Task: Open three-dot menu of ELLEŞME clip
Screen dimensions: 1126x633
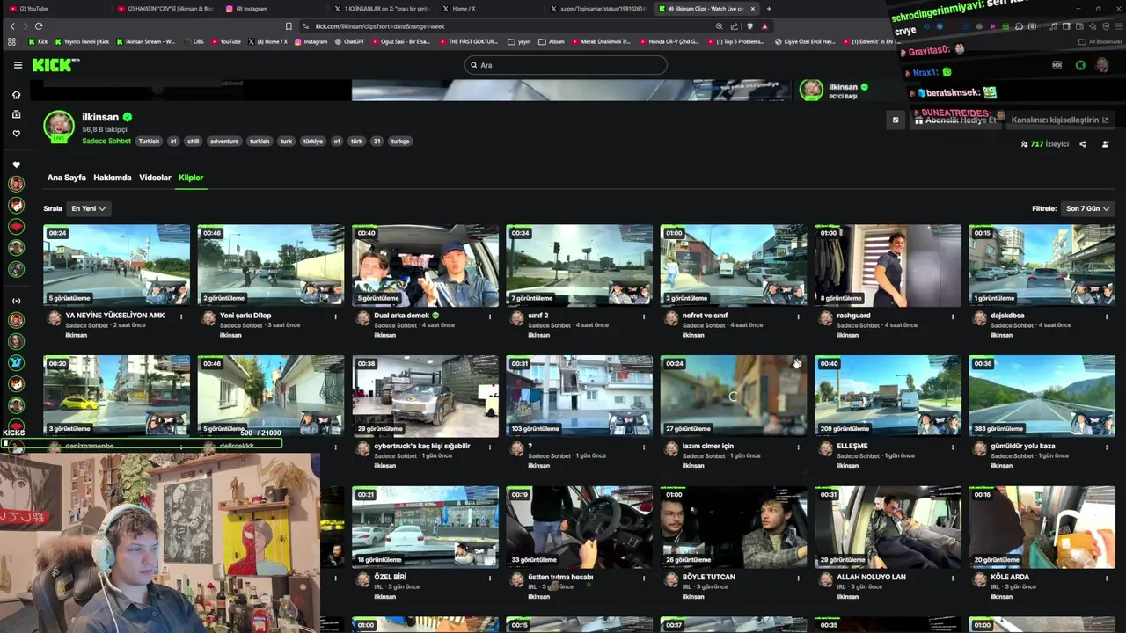Action: point(953,447)
